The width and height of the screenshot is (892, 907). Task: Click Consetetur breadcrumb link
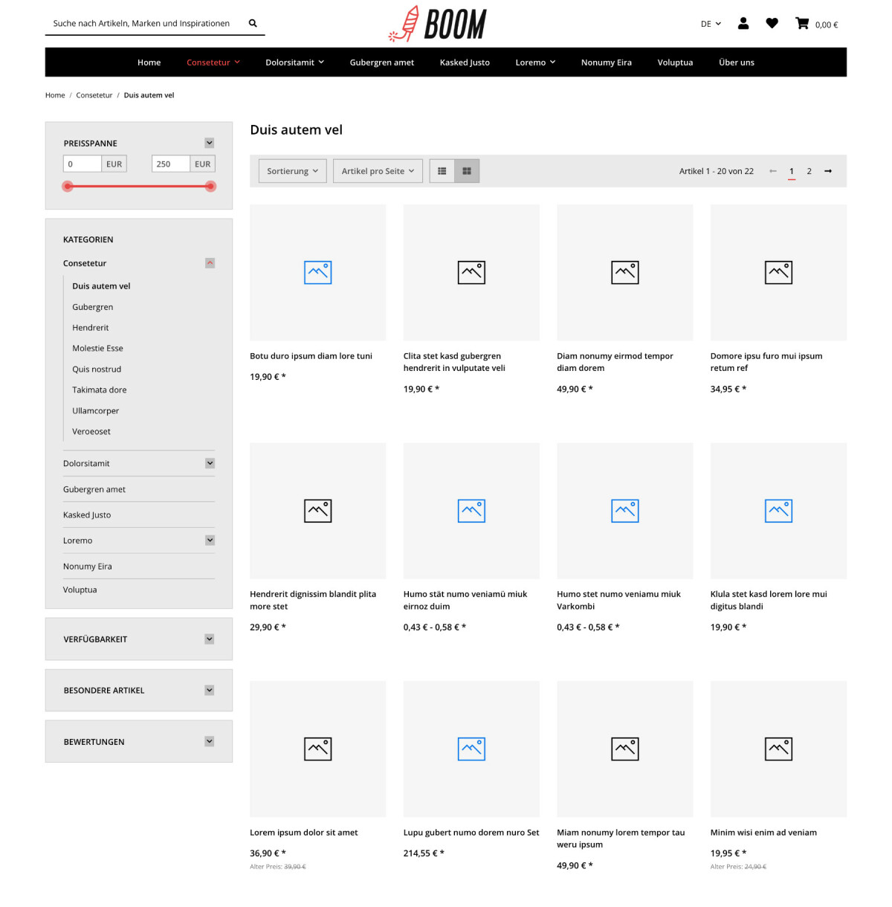pos(94,95)
